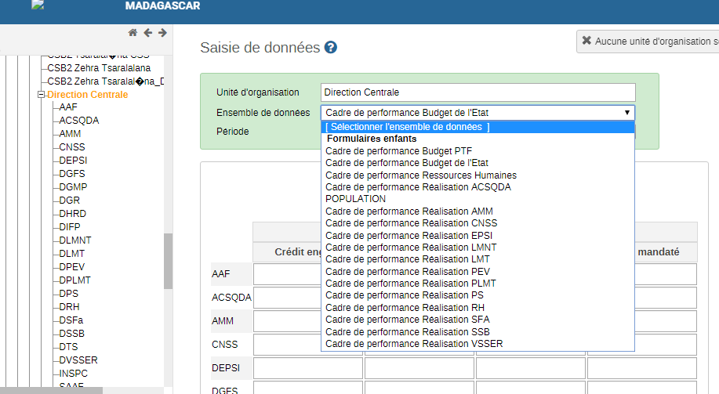The height and width of the screenshot is (394, 719).
Task: Choose Cadre de performance Budget PTF option
Action: tap(398, 151)
